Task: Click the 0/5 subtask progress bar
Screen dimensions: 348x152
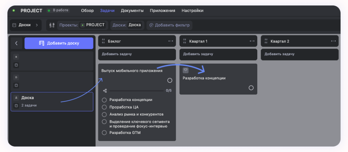Action: 136,91
